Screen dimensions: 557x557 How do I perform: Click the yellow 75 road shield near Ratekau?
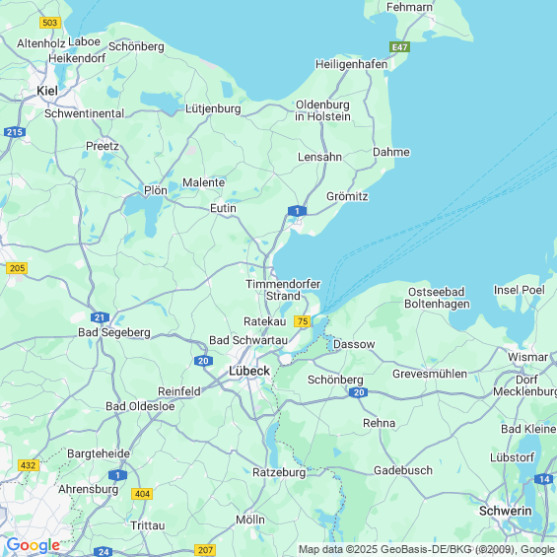(303, 321)
